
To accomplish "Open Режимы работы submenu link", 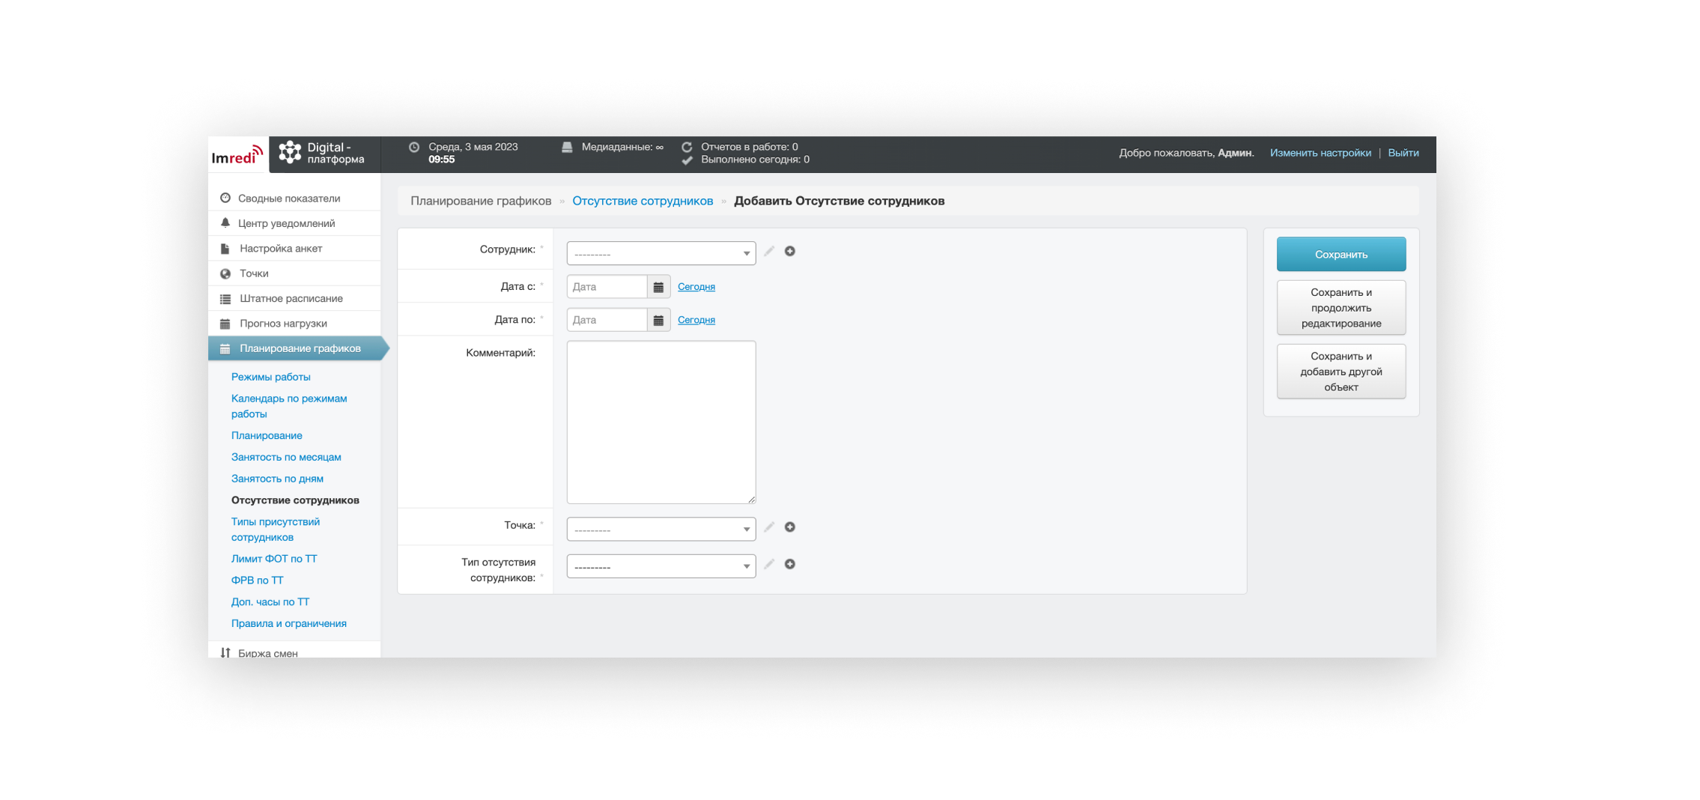I will (x=271, y=377).
